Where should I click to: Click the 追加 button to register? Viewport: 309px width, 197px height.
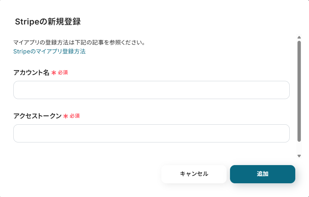click(262, 174)
